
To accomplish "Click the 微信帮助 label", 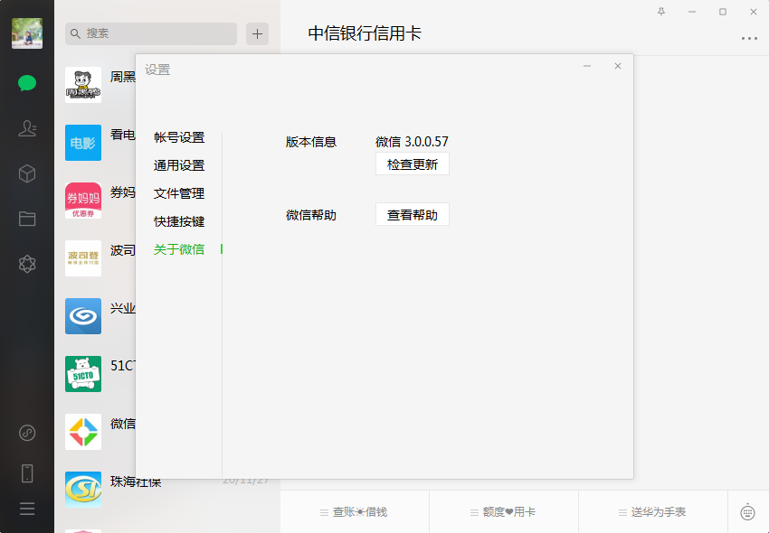I will tap(311, 215).
